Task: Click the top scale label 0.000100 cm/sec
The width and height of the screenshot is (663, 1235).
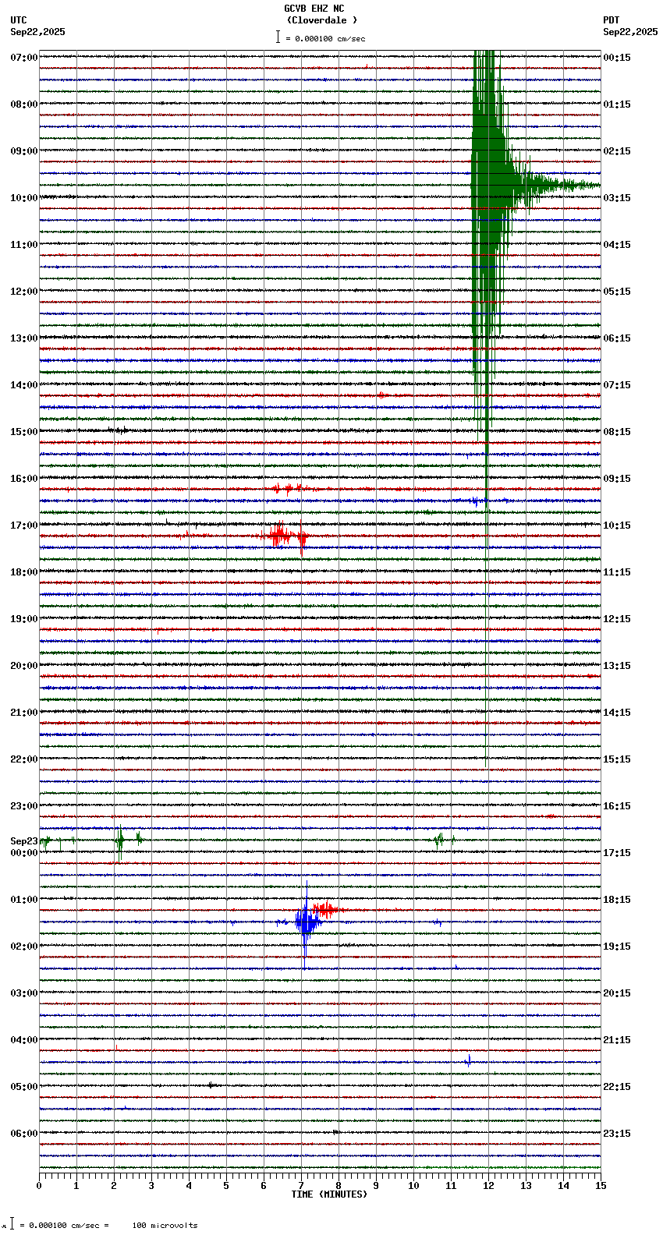Action: pyautogui.click(x=330, y=38)
